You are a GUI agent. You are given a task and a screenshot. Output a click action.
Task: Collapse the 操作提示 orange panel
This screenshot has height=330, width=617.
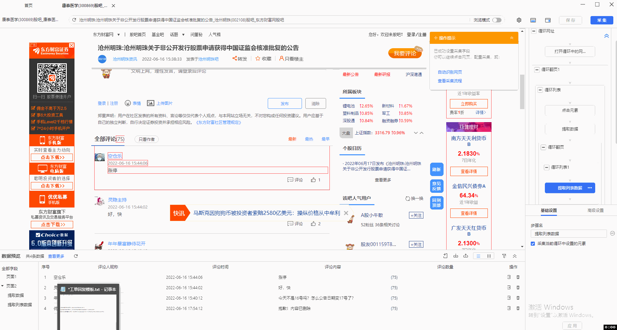tap(512, 38)
